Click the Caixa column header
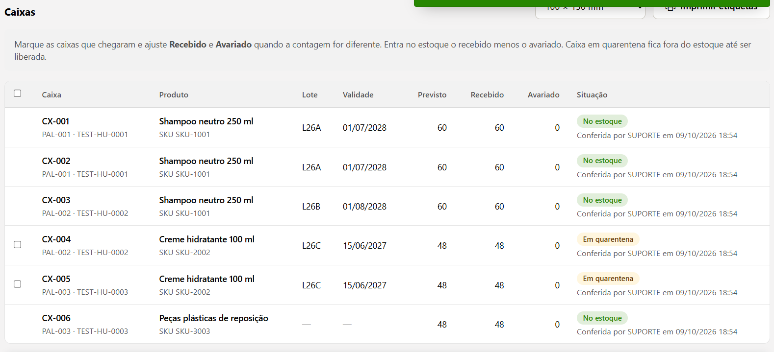Viewport: 774px width, 352px height. click(x=52, y=95)
